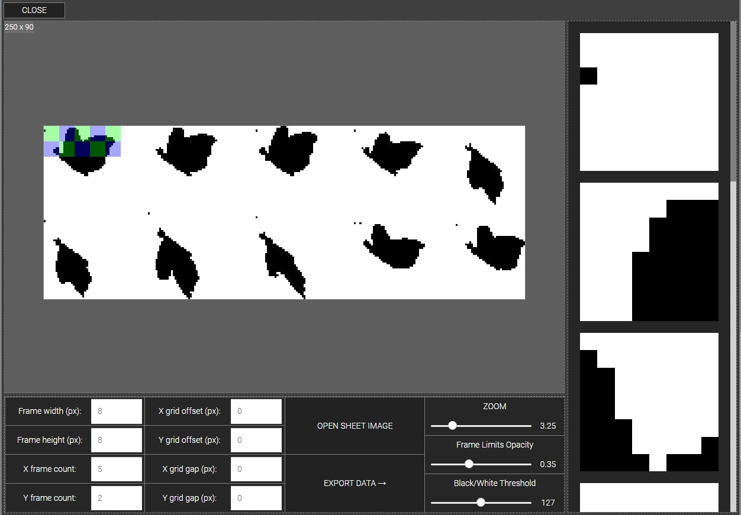Focus the Frame width input field
Viewport: 741px width, 515px height.
click(117, 411)
